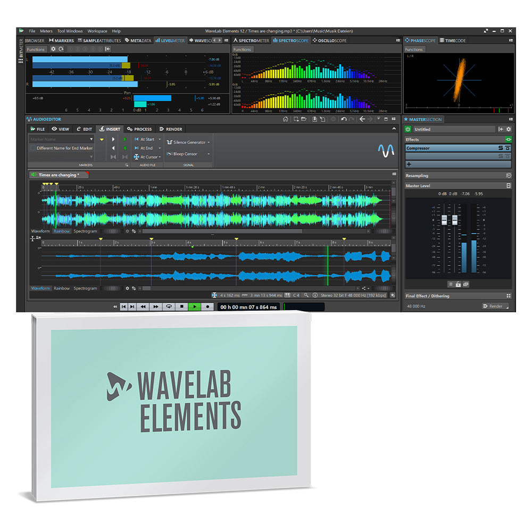Switch to the Phasescope display

pos(422,40)
